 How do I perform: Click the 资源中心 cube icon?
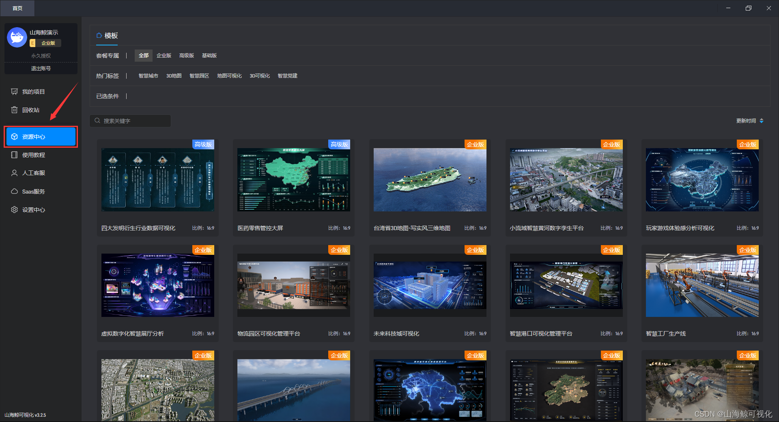[x=14, y=137]
